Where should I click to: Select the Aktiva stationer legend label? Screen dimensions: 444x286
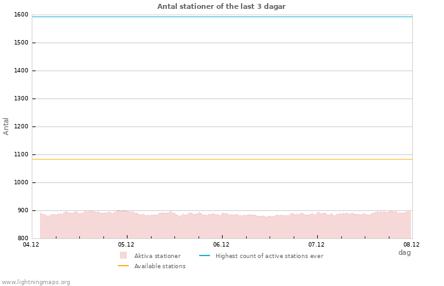157,256
